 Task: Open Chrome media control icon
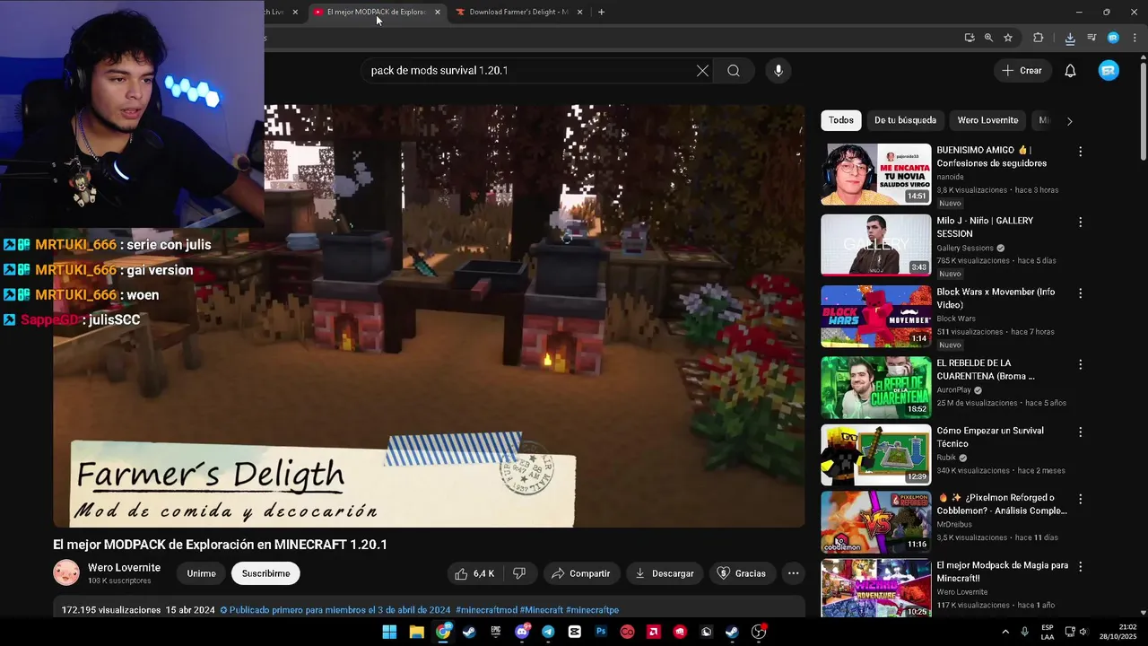(1091, 38)
